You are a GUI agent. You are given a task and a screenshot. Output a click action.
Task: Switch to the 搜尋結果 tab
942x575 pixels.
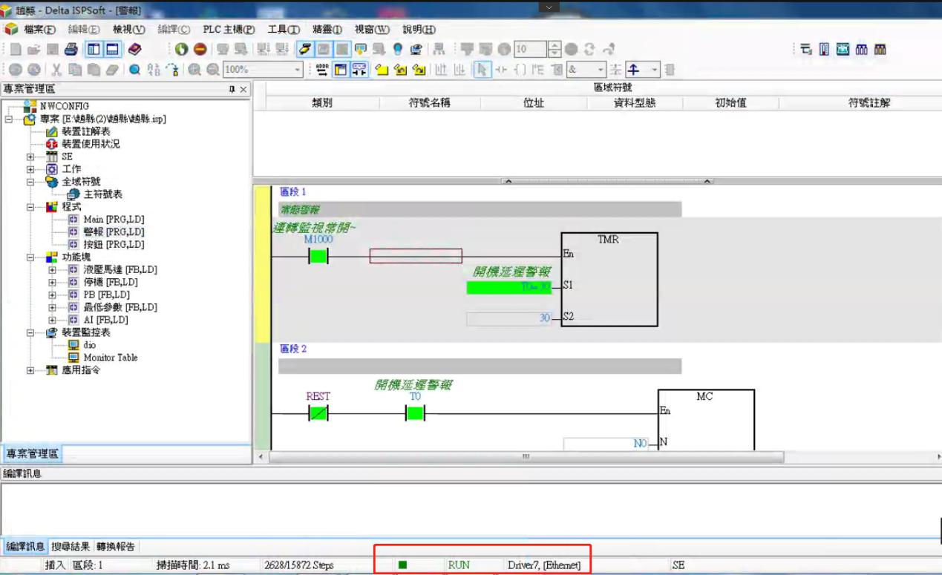tap(71, 547)
